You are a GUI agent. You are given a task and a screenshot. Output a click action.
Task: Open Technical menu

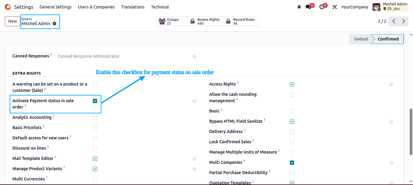pos(160,7)
